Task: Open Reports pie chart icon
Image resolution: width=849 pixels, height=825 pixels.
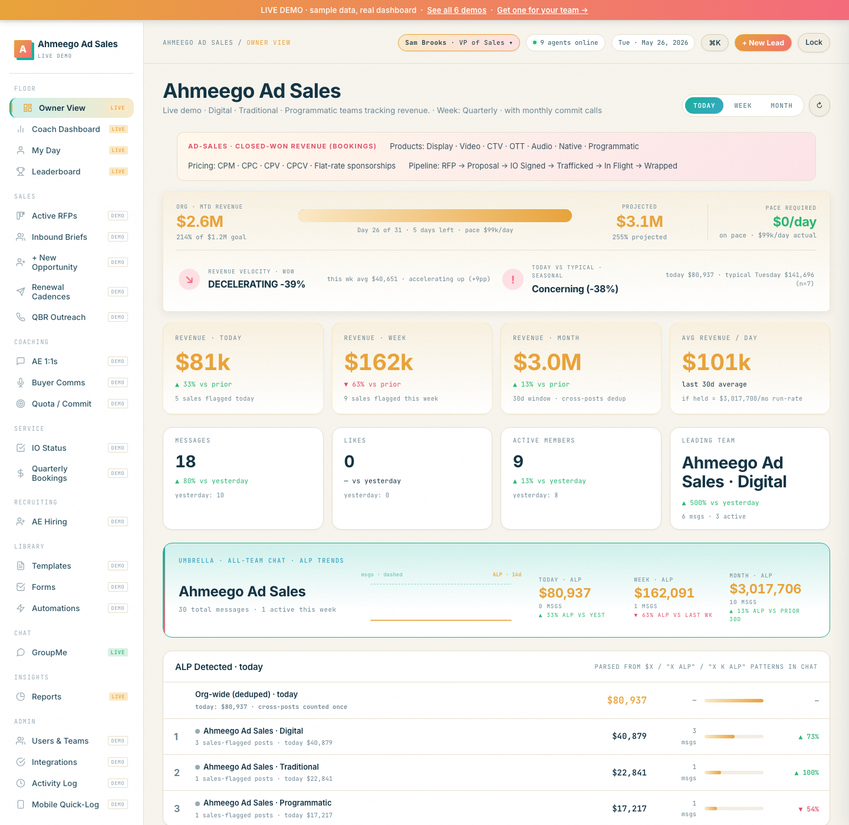Action: [21, 697]
